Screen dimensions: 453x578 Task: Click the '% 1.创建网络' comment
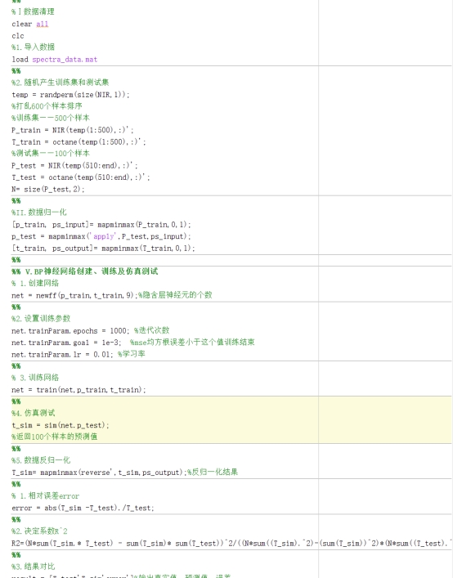point(35,284)
